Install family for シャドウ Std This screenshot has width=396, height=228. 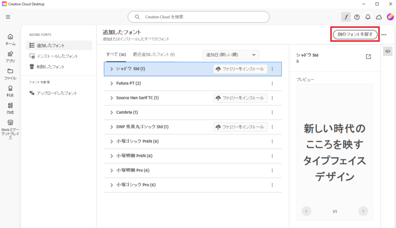(x=240, y=69)
